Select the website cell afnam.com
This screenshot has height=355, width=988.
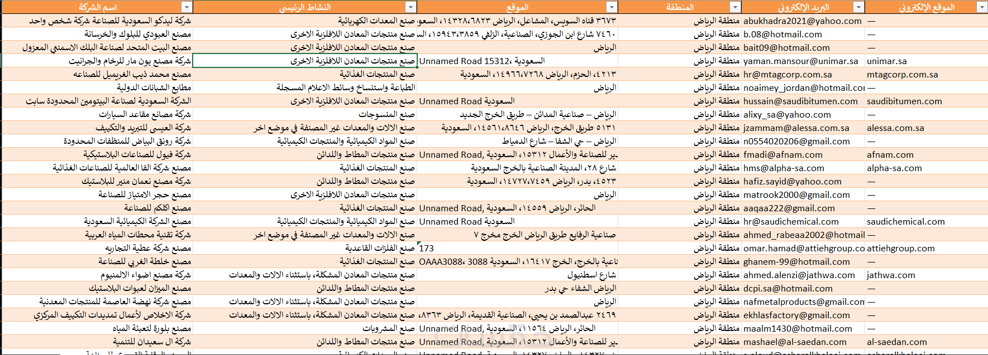point(926,154)
